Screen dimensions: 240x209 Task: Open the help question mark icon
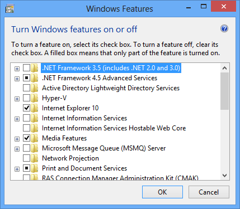tap(224, 29)
